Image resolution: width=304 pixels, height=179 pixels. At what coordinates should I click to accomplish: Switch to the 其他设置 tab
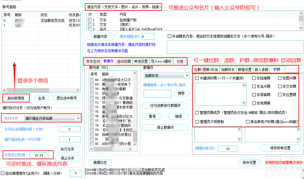[x=141, y=61]
